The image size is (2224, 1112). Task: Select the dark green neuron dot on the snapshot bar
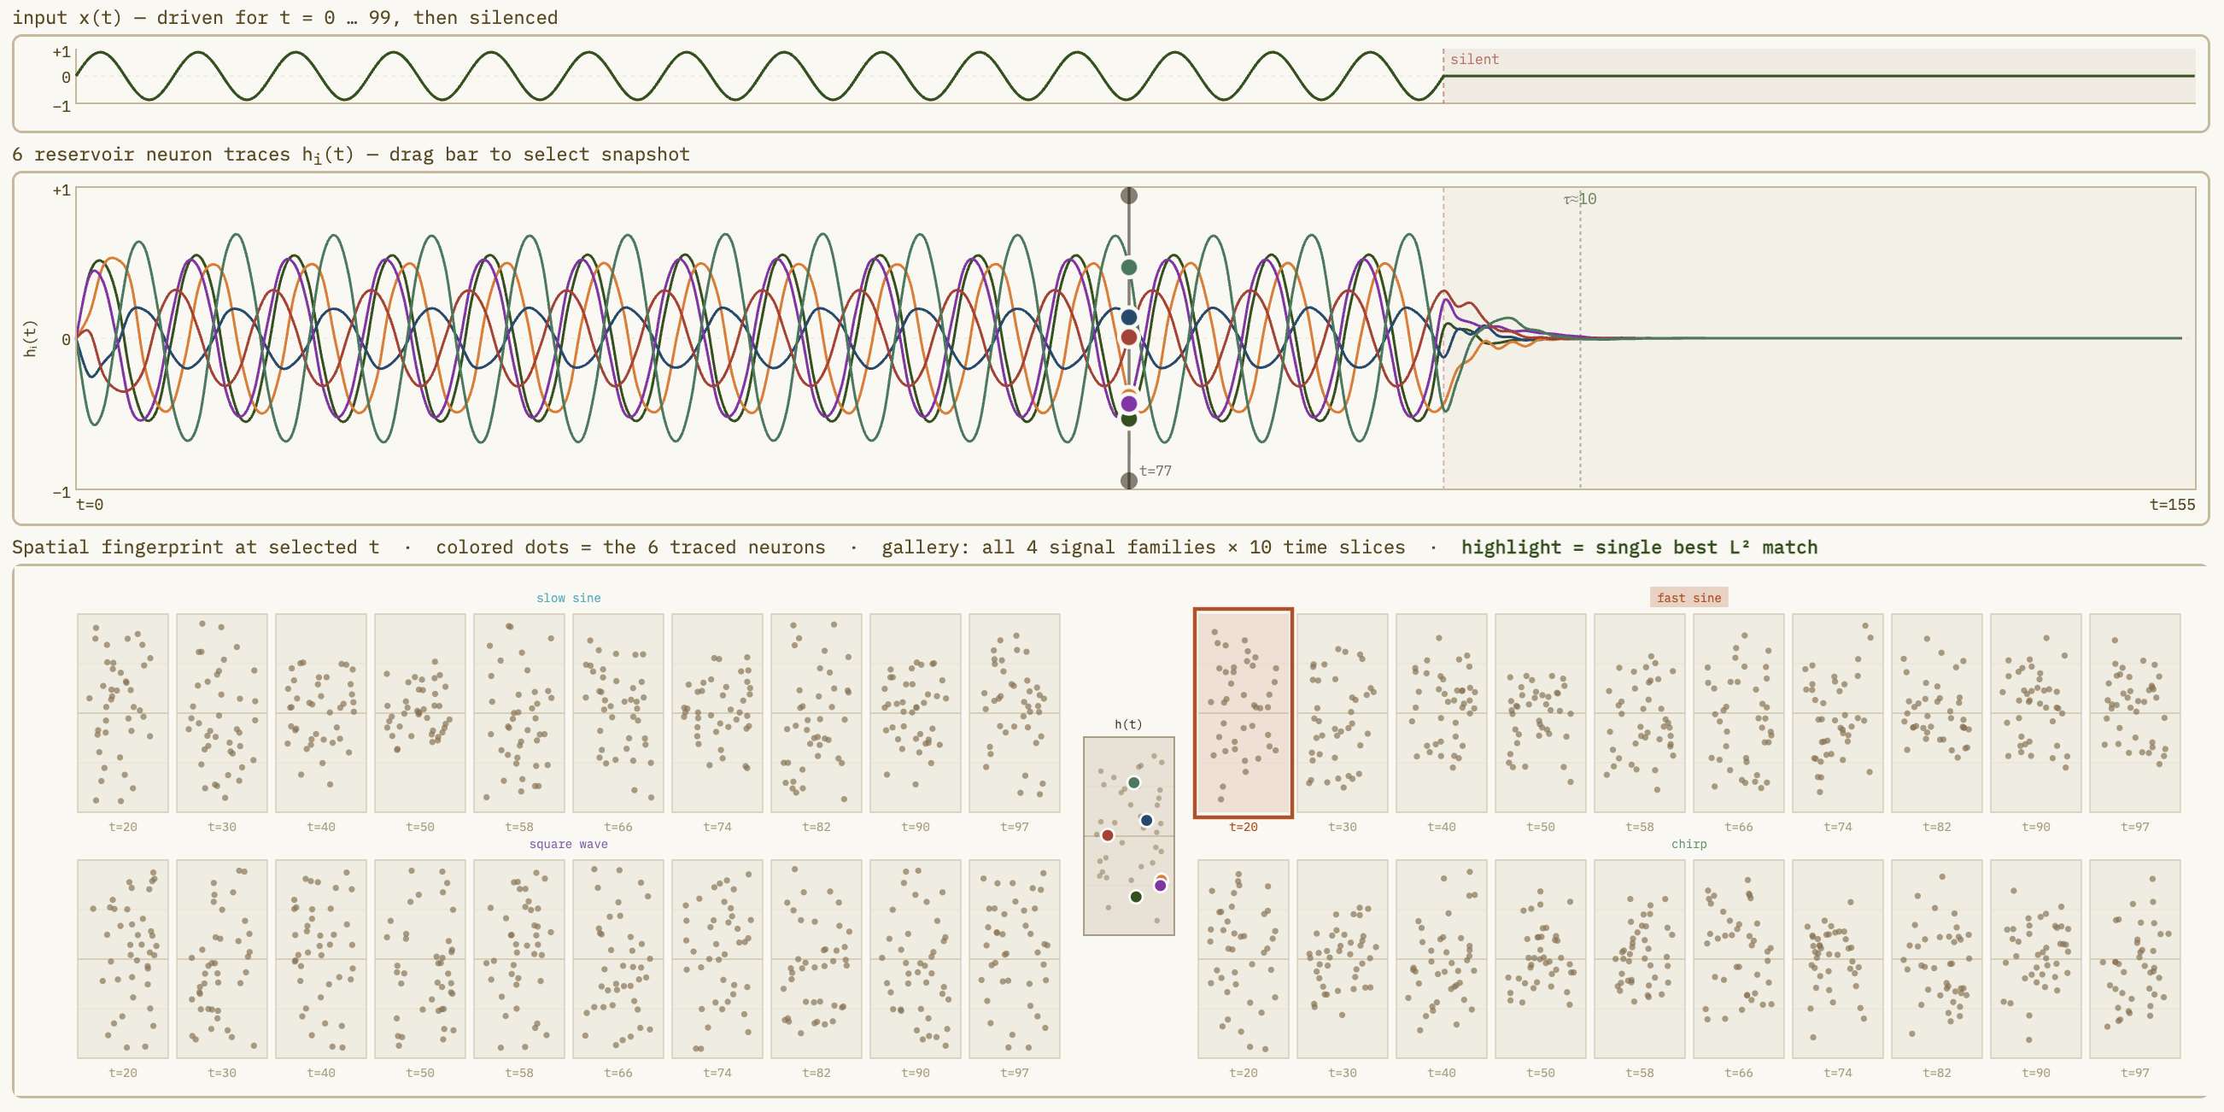[1129, 423]
